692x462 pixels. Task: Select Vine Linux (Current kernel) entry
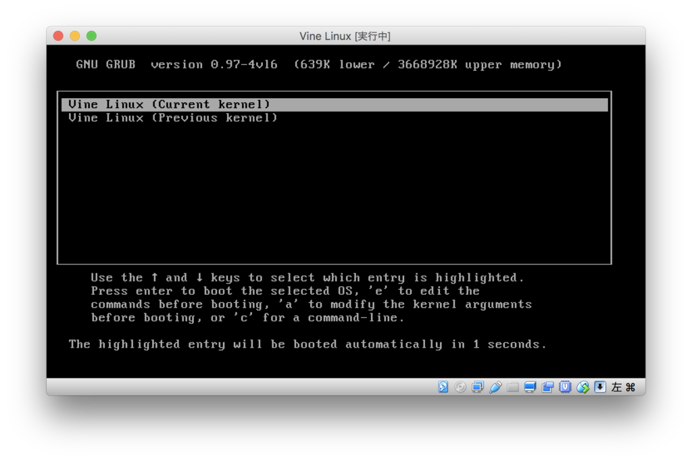(x=335, y=104)
